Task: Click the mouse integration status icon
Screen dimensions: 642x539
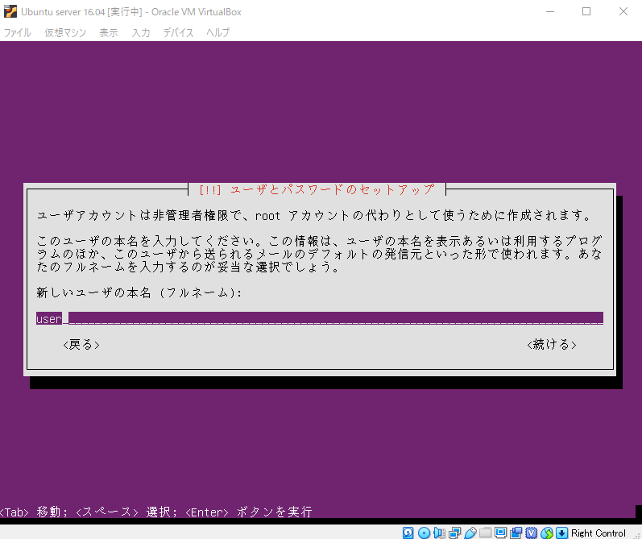Action: click(547, 533)
